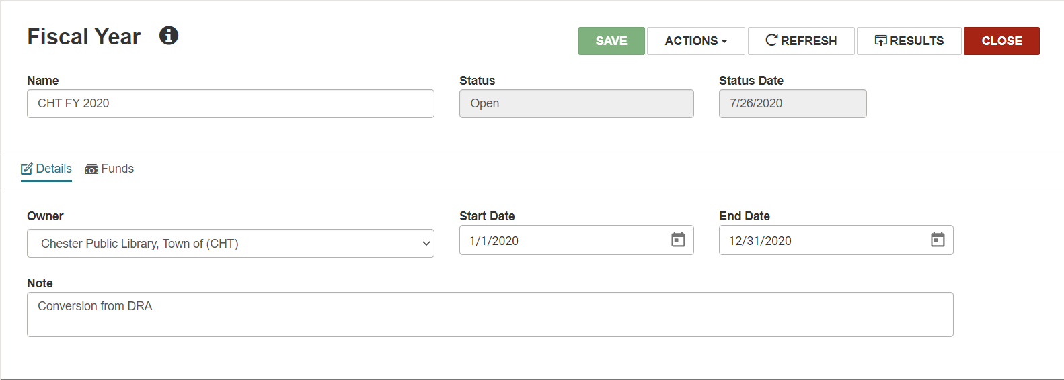The image size is (1064, 380).
Task: Click the Details tab pencil icon
Action: pos(27,169)
